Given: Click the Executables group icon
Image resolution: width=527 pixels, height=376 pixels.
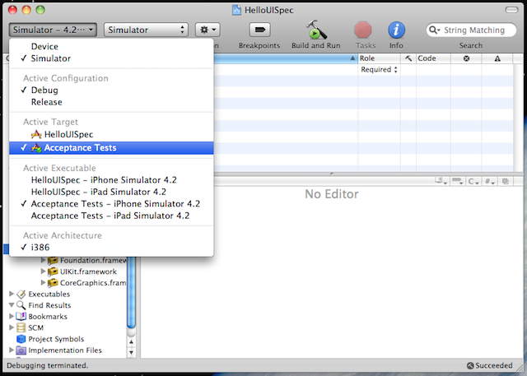Looking at the screenshot, I should pos(21,294).
